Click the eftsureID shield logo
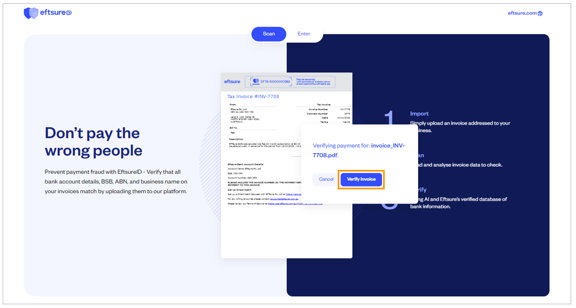This screenshot has height=308, width=576. (x=31, y=13)
